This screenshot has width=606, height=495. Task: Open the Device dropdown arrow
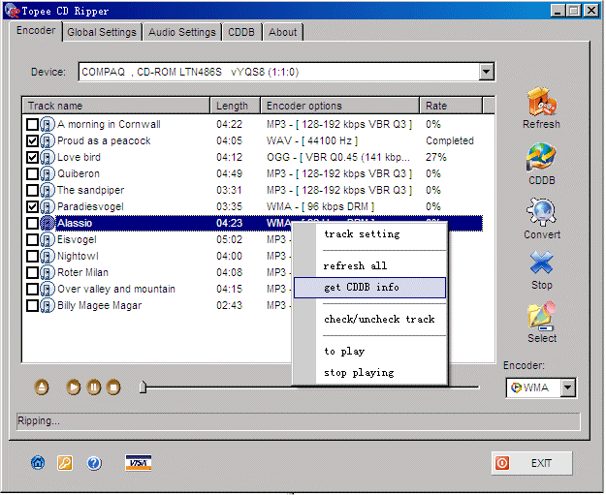pyautogui.click(x=486, y=72)
